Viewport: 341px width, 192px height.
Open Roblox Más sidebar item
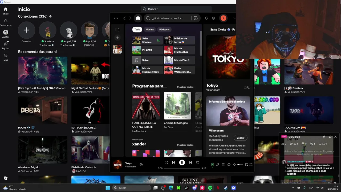6,57
